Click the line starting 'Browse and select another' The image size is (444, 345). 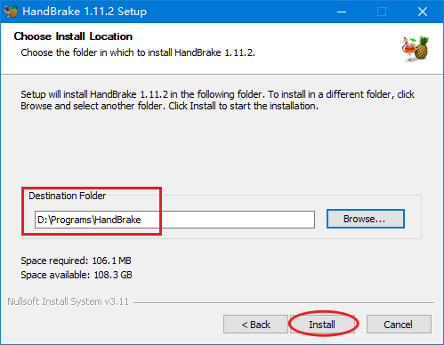click(x=169, y=106)
